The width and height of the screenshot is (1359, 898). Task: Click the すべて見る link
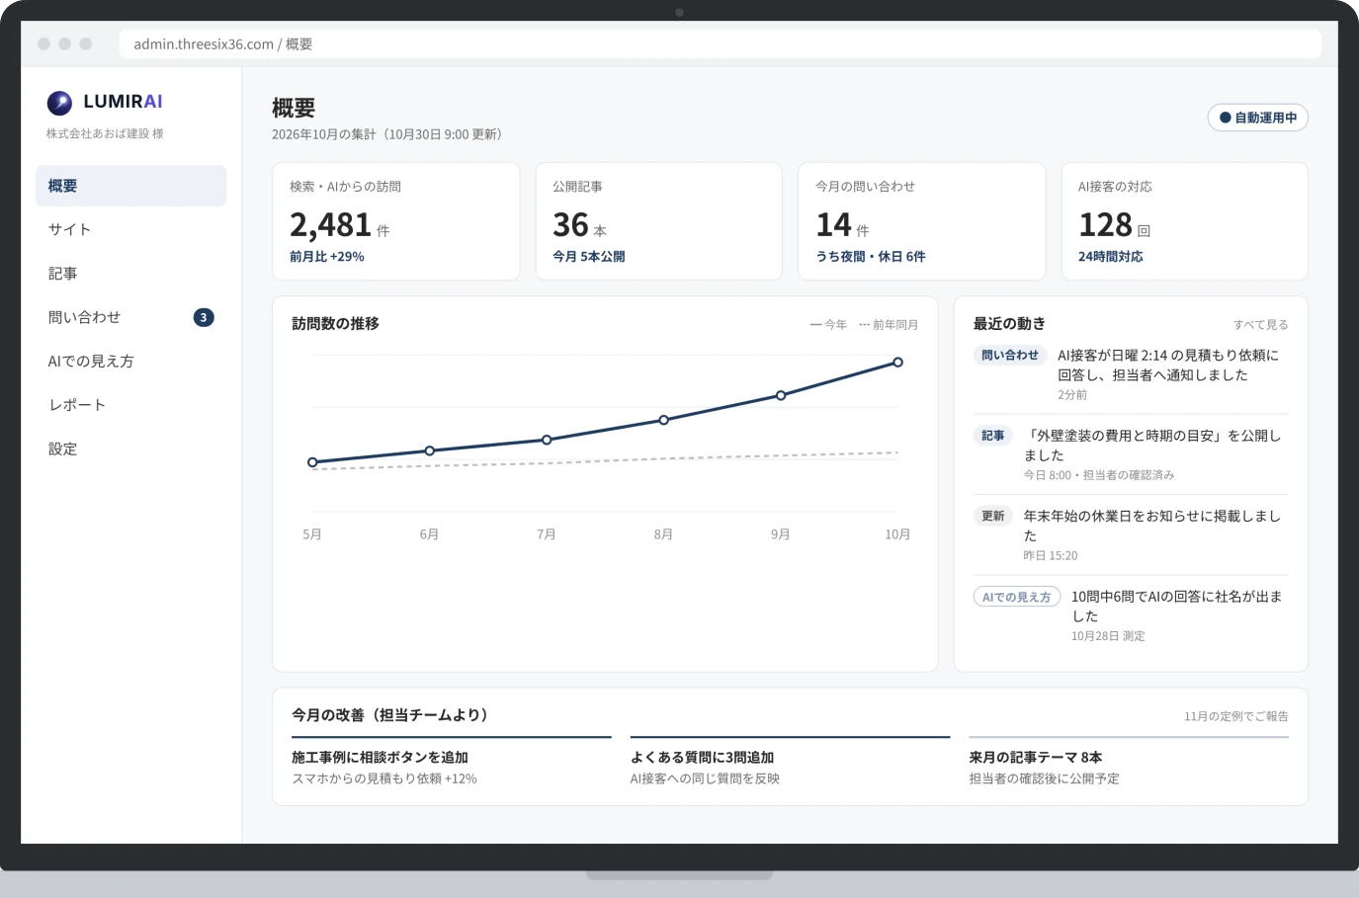click(x=1260, y=324)
